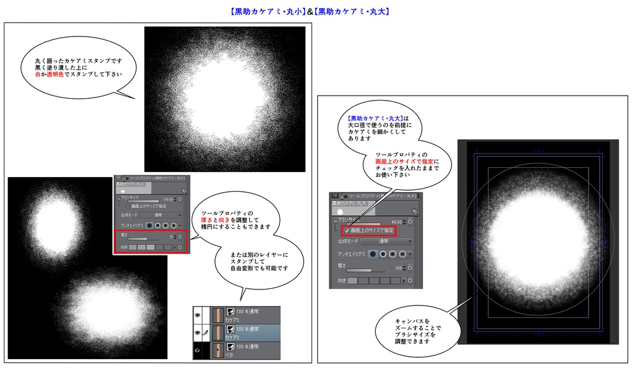The width and height of the screenshot is (633, 369).
Task: Click monochrome expression icon on top カケアミ layer
Action: 231,312
